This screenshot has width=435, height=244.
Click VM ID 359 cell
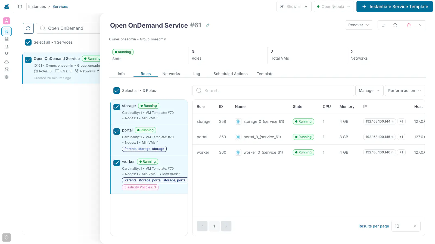(x=222, y=137)
